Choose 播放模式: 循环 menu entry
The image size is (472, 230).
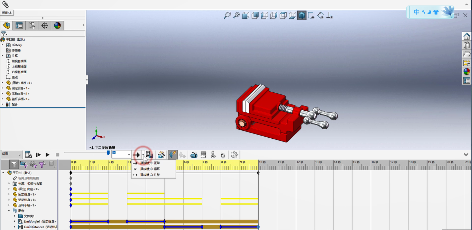click(x=154, y=169)
